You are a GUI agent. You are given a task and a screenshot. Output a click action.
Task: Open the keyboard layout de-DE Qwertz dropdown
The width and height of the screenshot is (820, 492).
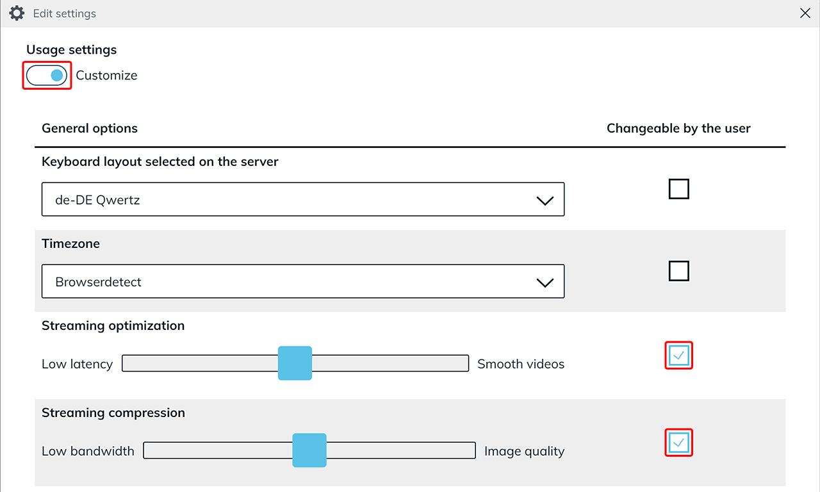302,200
